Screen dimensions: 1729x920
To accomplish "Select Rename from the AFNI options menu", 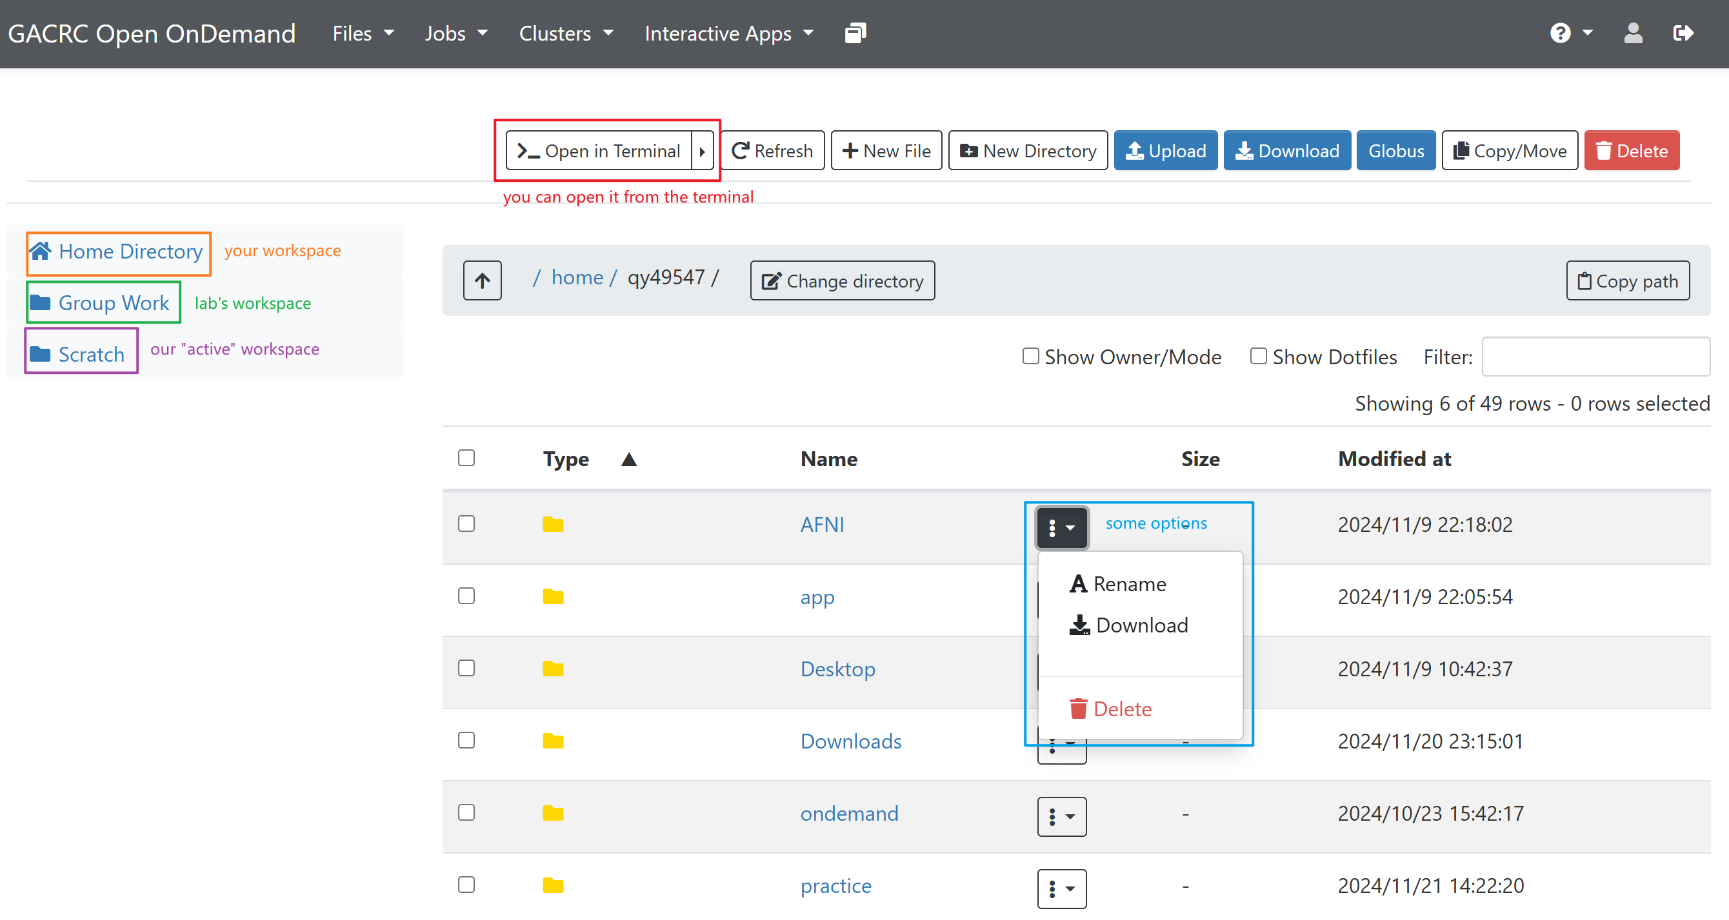I will [1117, 584].
